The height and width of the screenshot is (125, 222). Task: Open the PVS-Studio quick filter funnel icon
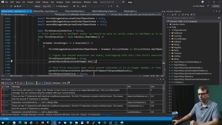coord(69,83)
